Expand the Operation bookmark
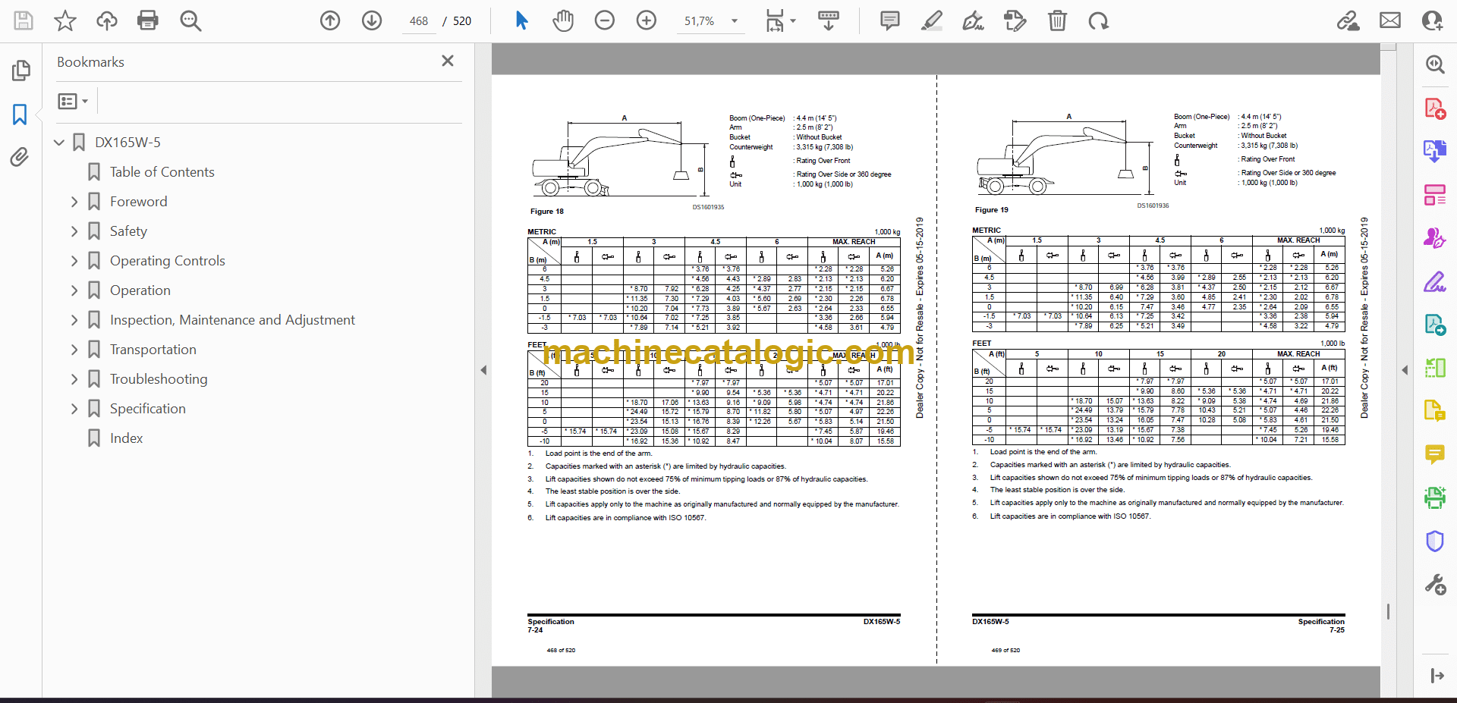The image size is (1457, 703). [x=74, y=290]
